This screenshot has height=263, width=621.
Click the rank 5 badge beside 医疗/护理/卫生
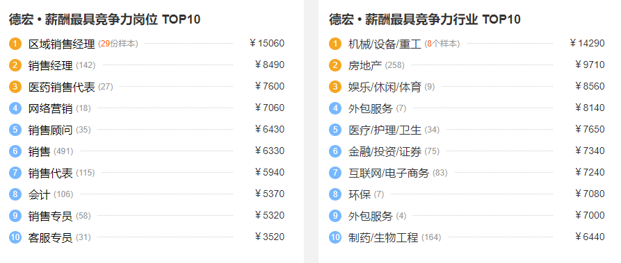[x=335, y=129]
